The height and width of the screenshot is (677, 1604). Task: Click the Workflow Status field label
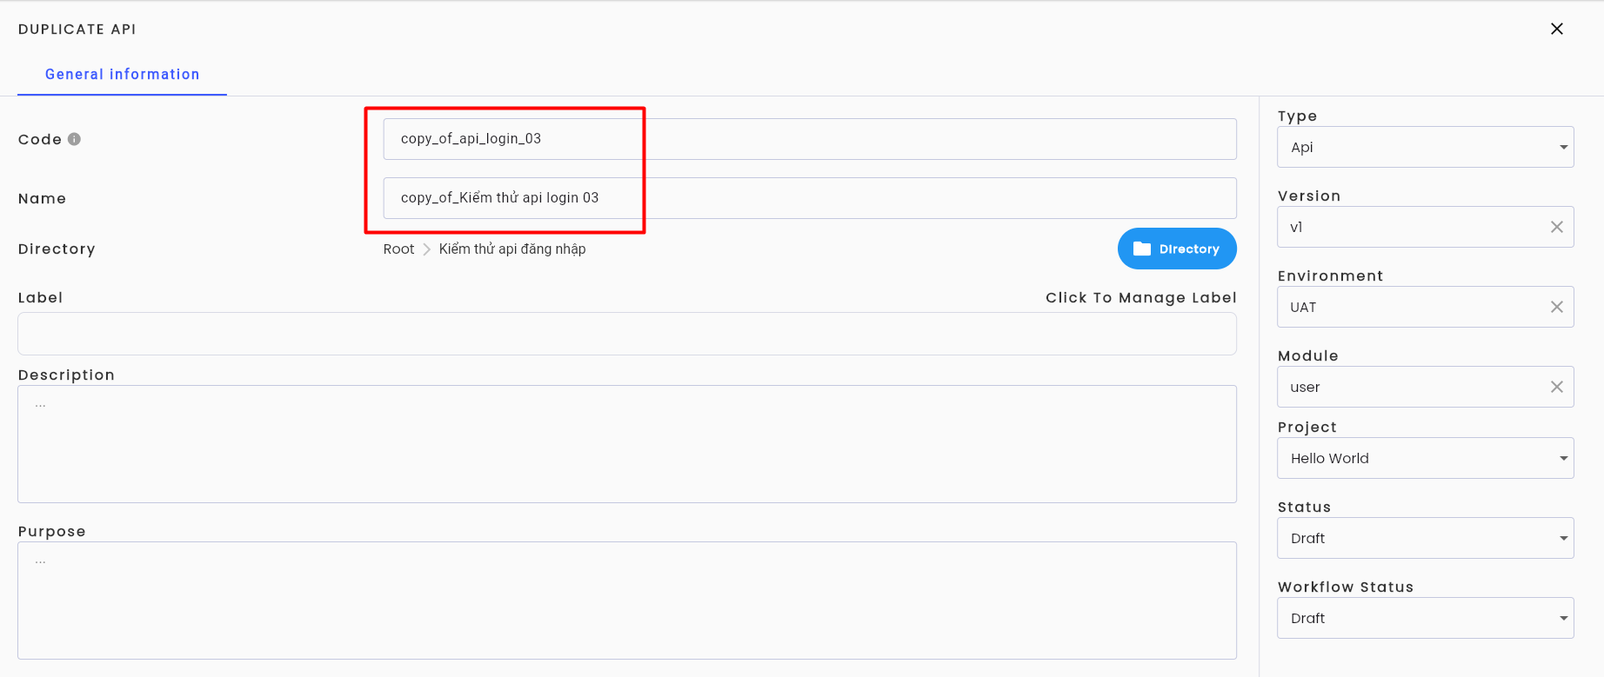pyautogui.click(x=1346, y=587)
